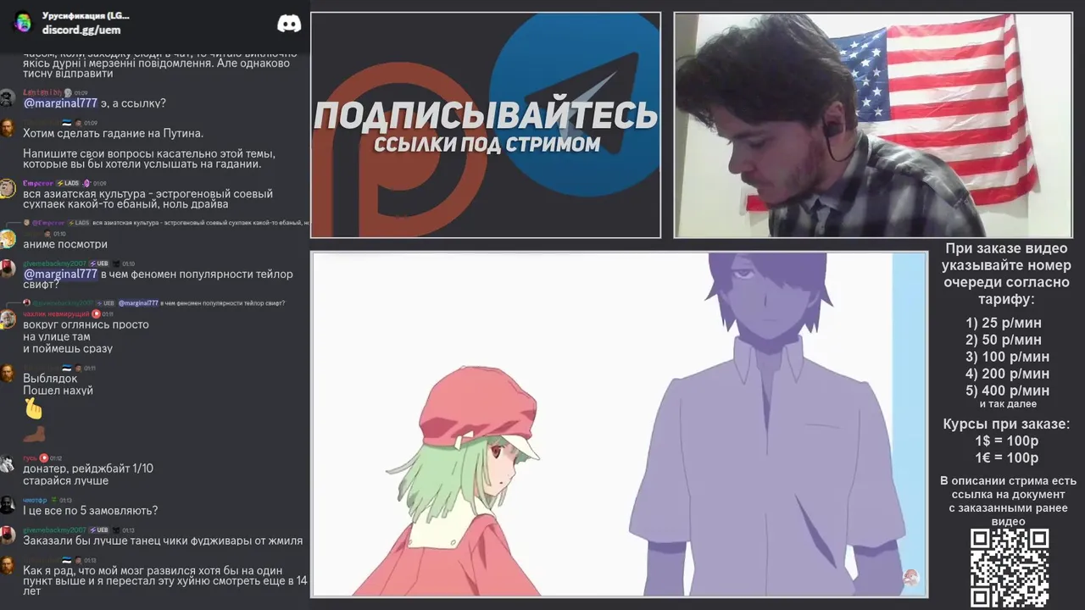Click avatar beside 'э, а ссылку?' message
Image resolution: width=1085 pixels, height=610 pixels.
click(x=8, y=97)
